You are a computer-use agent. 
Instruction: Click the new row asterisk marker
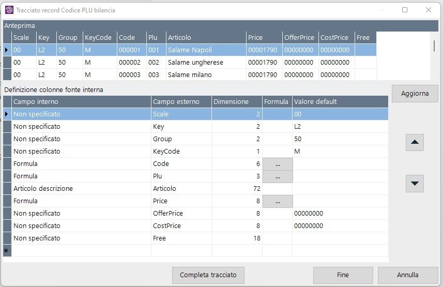7,251
